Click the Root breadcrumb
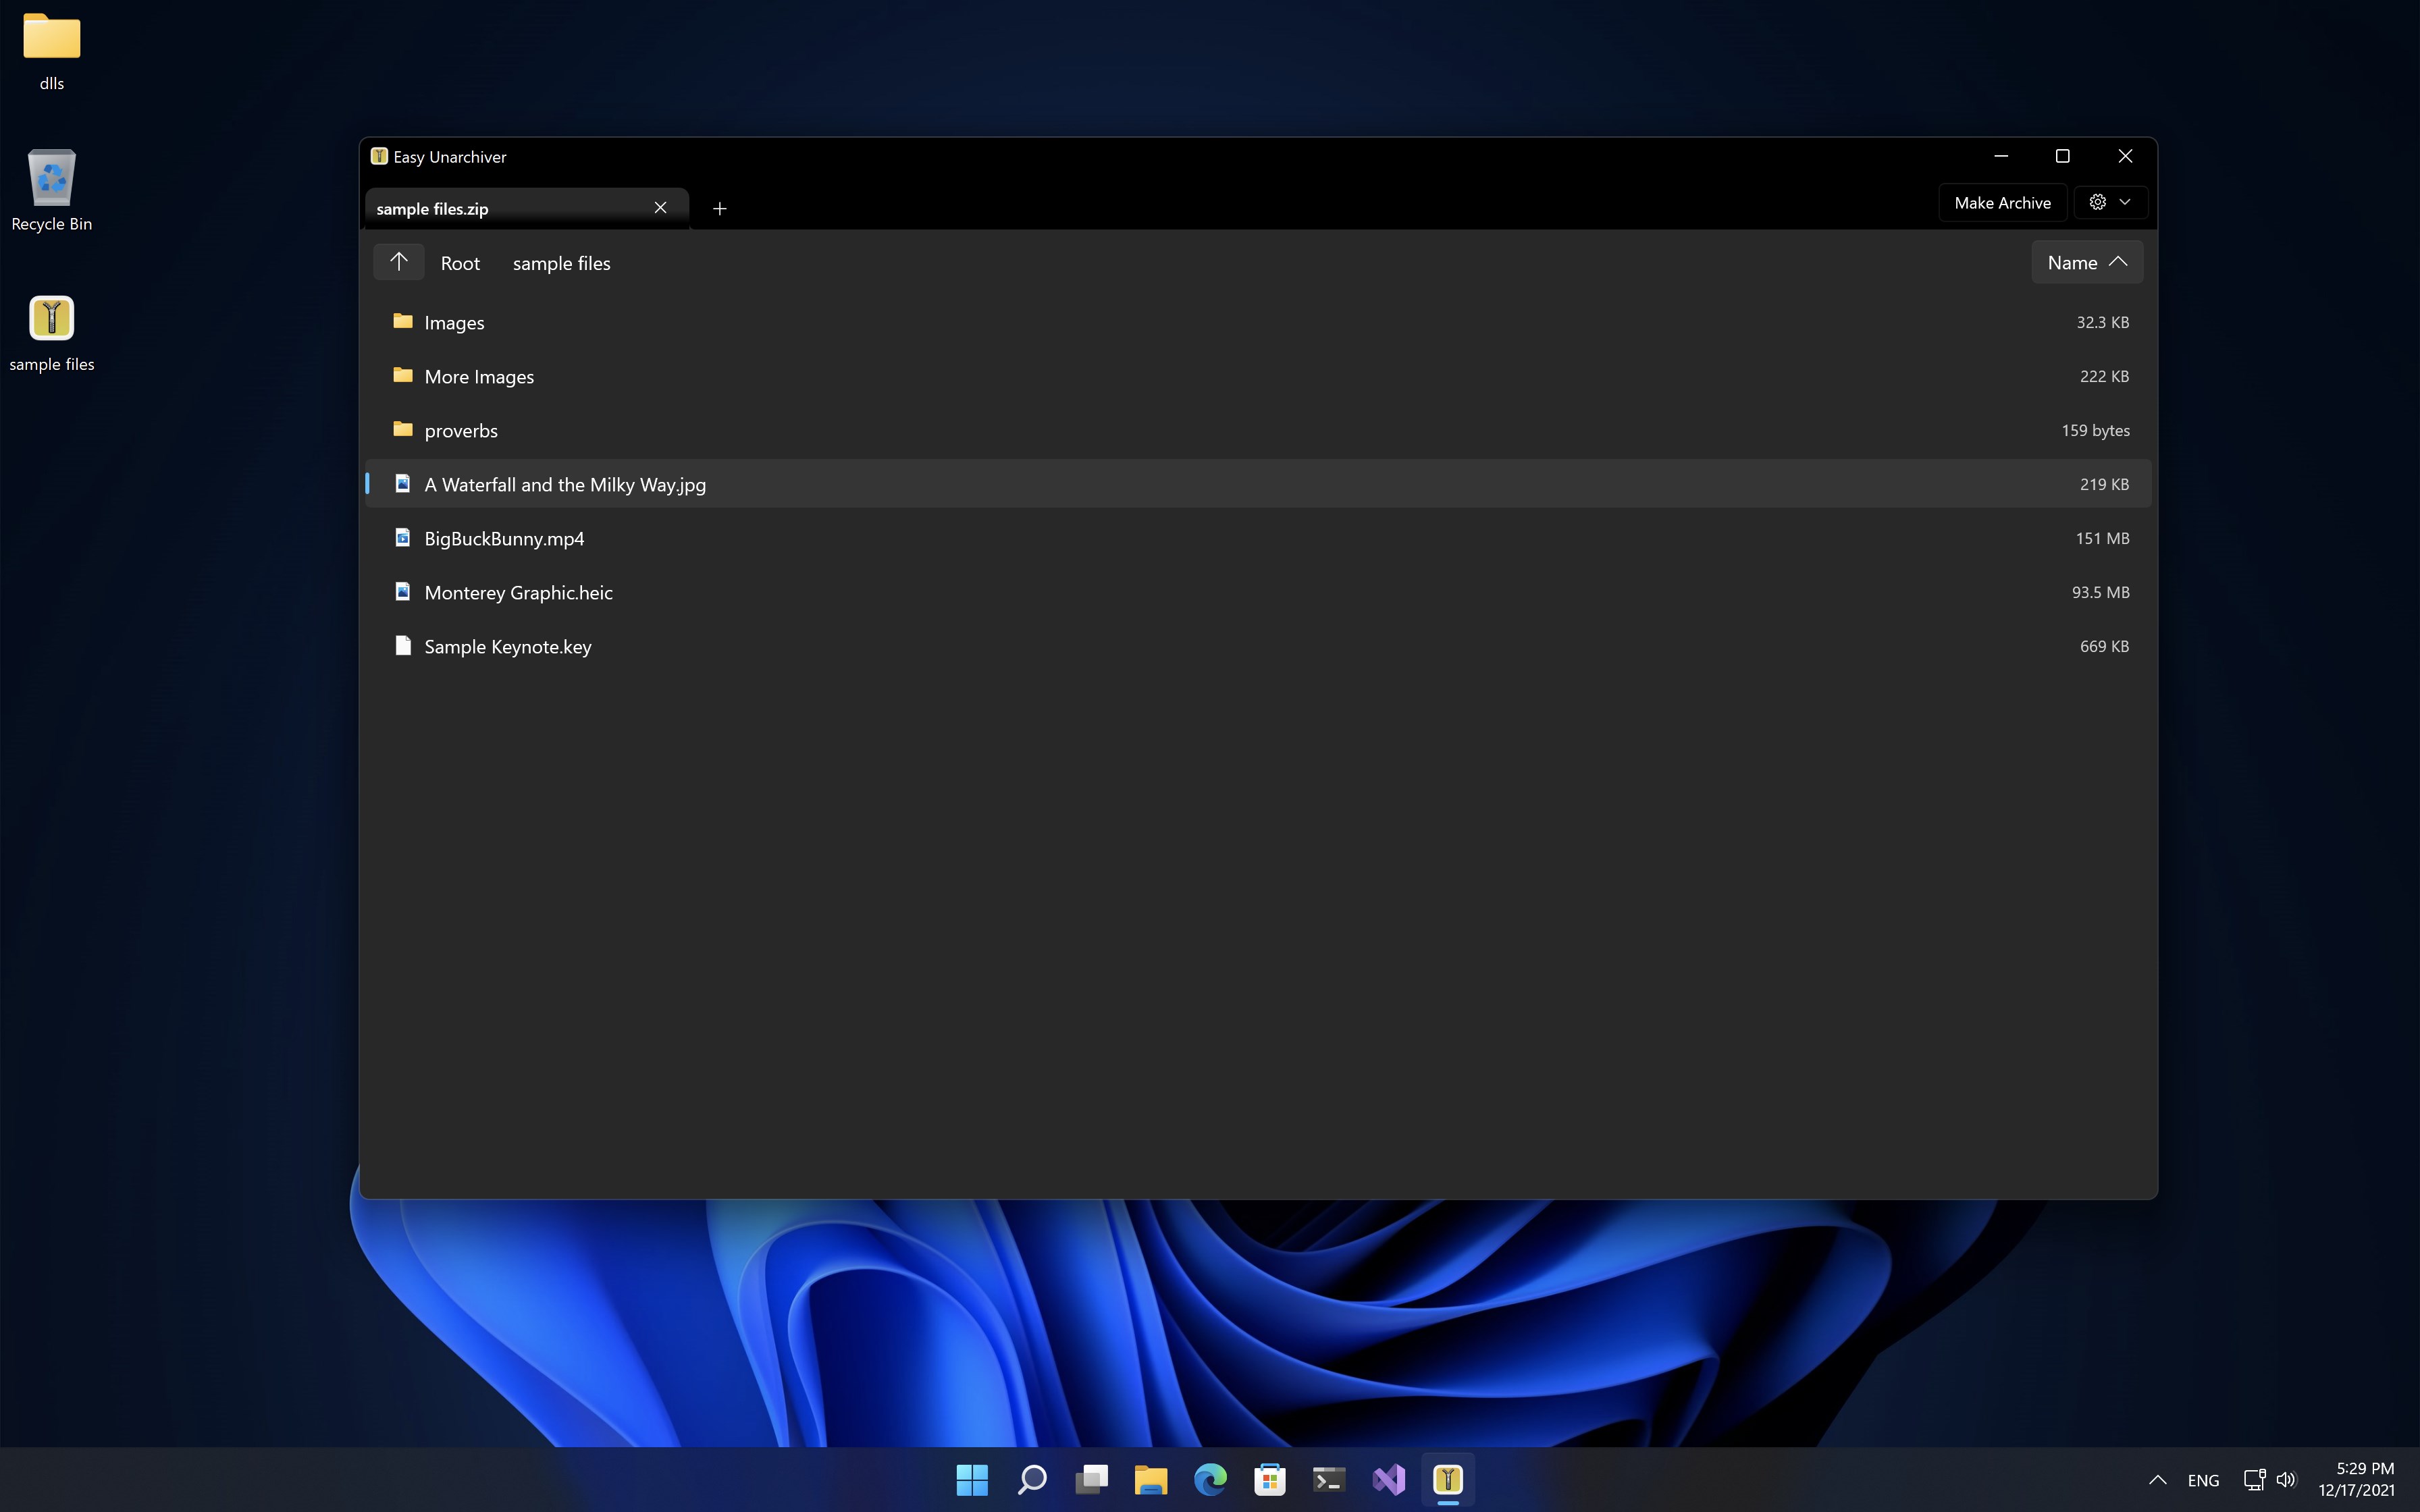The height and width of the screenshot is (1512, 2420). tap(459, 262)
